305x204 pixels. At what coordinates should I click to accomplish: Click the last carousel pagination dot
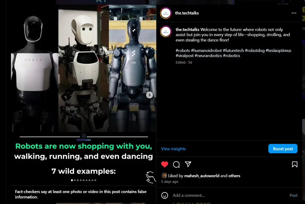[x=95, y=180]
